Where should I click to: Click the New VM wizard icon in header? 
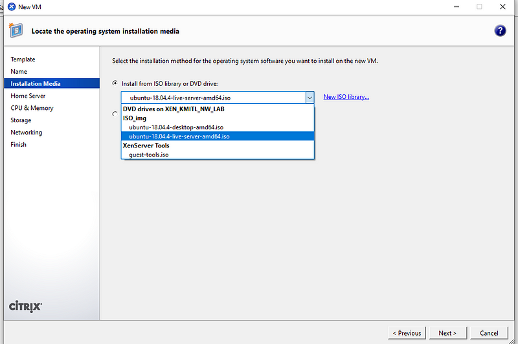16,30
